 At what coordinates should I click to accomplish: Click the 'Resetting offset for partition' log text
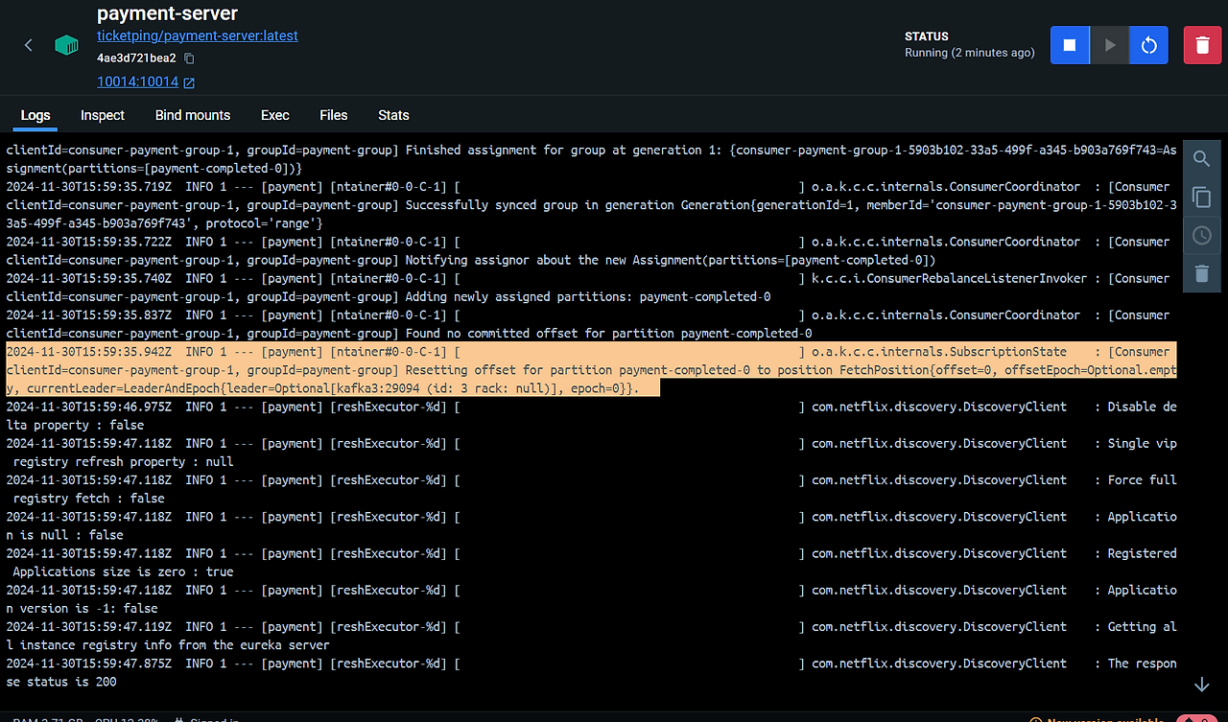coord(509,370)
